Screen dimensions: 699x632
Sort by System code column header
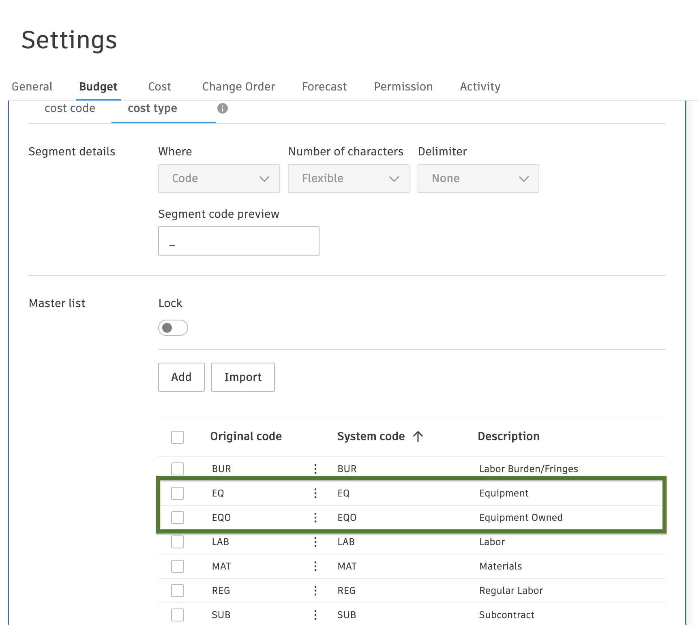click(371, 436)
